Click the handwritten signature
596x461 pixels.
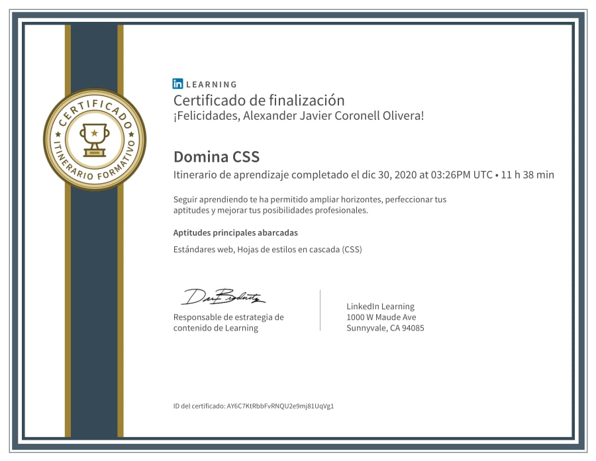click(223, 297)
